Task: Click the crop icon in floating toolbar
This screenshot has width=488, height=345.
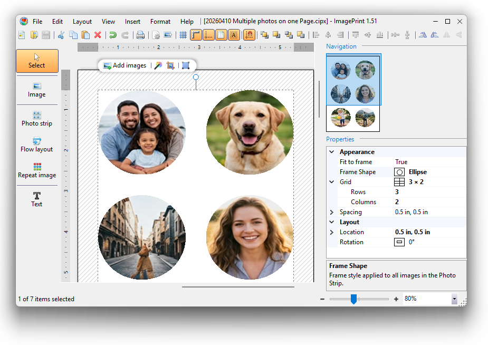Action: point(170,65)
